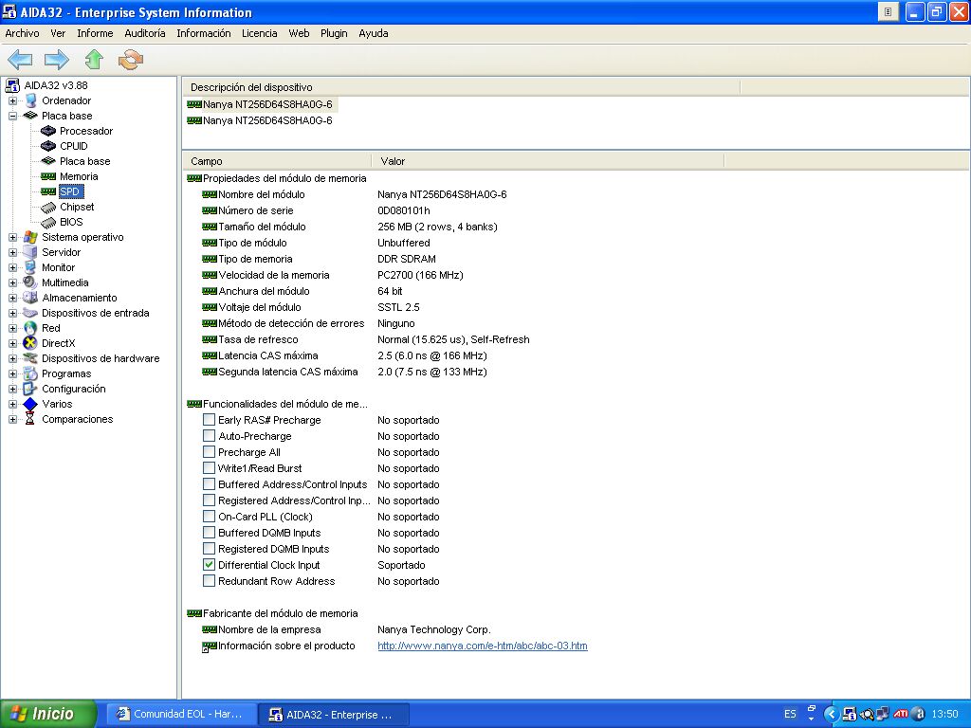Expand the Sistema operativo tree node

click(x=12, y=237)
